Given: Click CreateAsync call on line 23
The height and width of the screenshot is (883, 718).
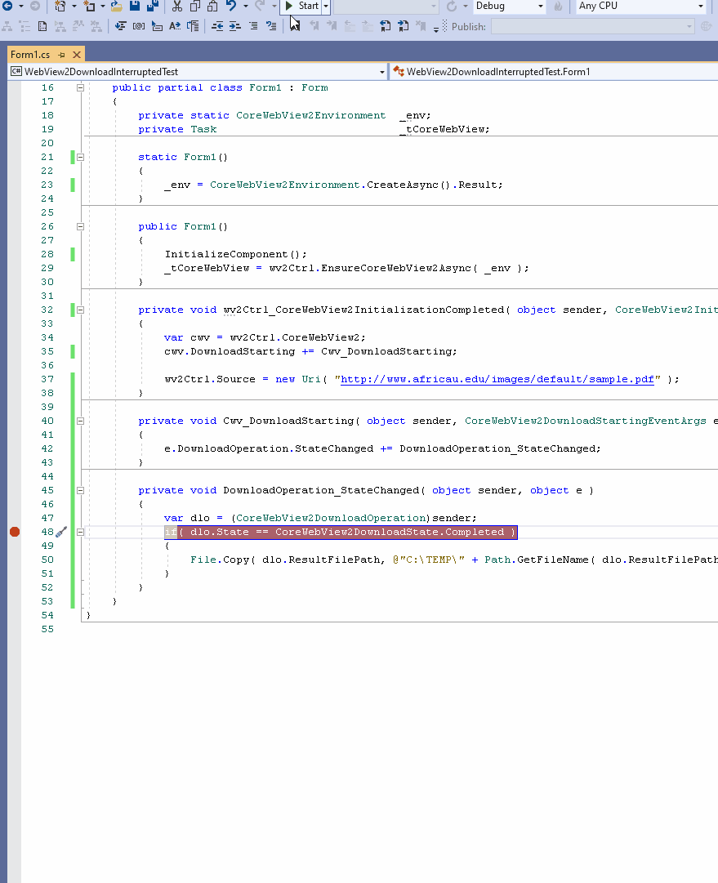Looking at the screenshot, I should 409,185.
